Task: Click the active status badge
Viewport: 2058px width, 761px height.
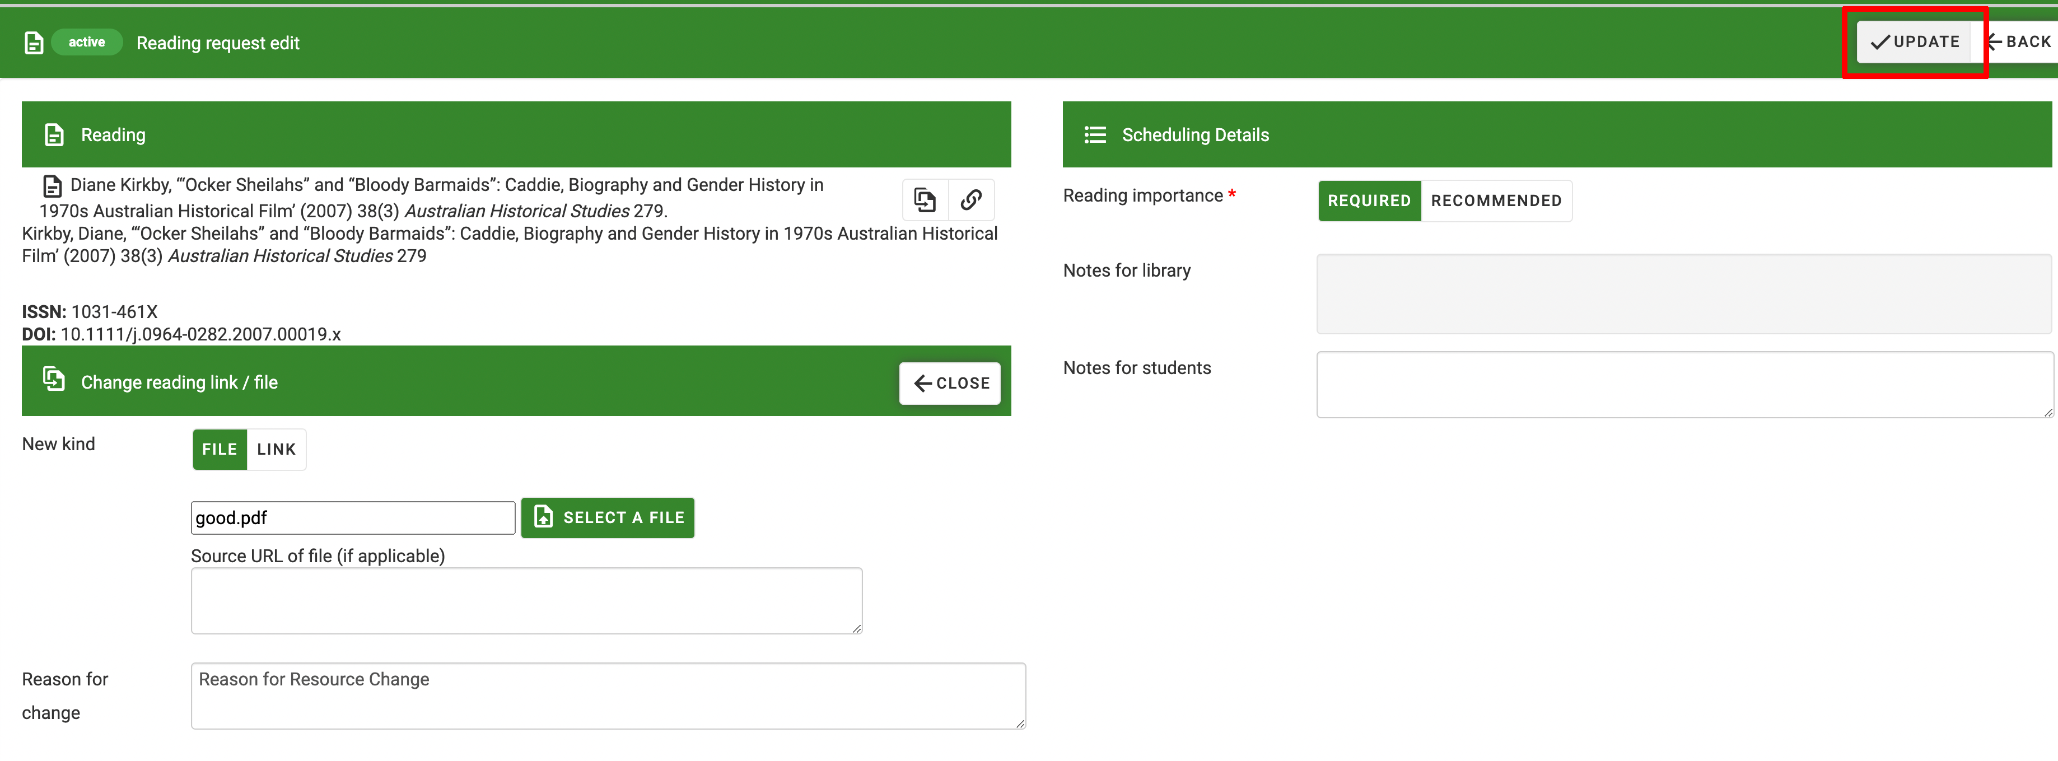Action: coord(86,43)
